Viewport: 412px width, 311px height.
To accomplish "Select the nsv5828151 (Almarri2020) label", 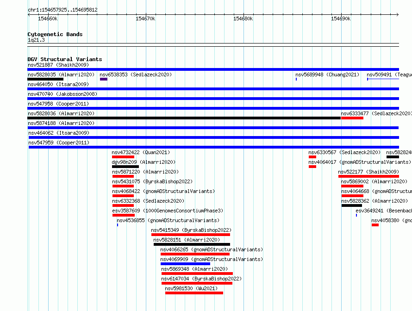I will coord(187,240).
